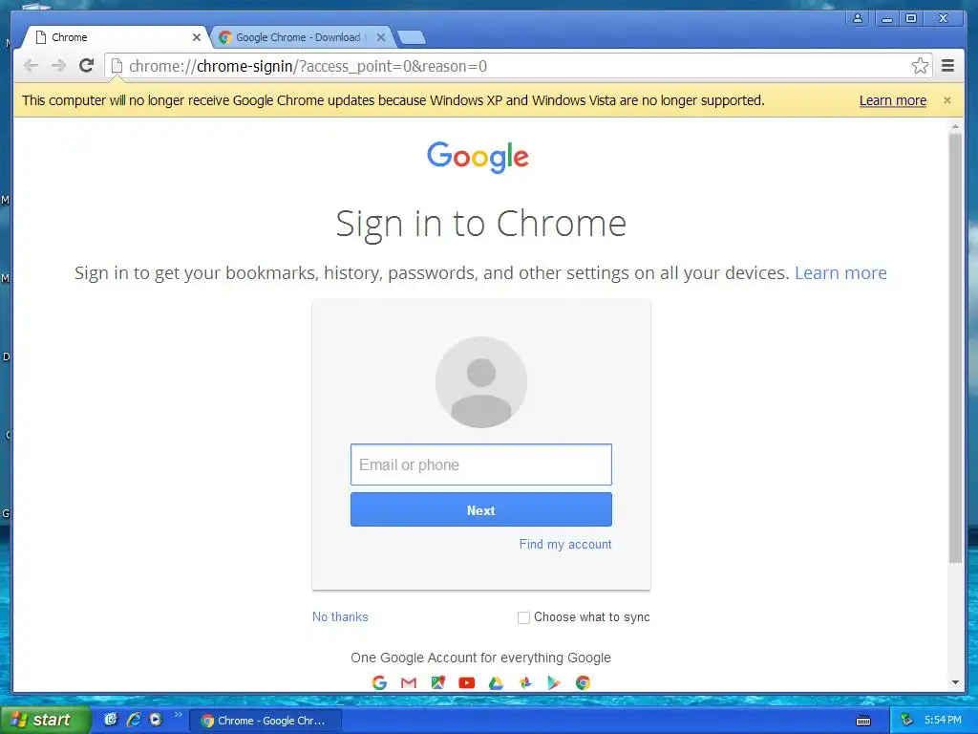Enable the Choose what to sync checkbox
The height and width of the screenshot is (734, 978).
click(523, 617)
